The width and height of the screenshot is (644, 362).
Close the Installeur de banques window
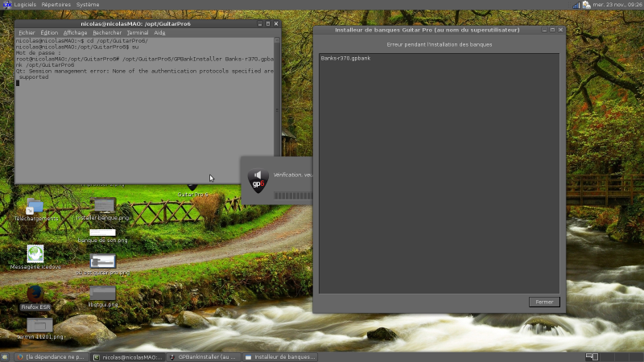[x=560, y=30]
